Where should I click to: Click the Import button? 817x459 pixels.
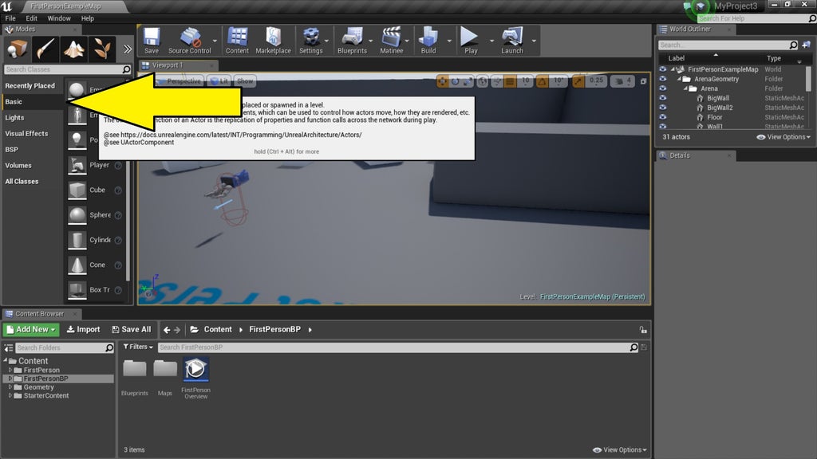(83, 329)
